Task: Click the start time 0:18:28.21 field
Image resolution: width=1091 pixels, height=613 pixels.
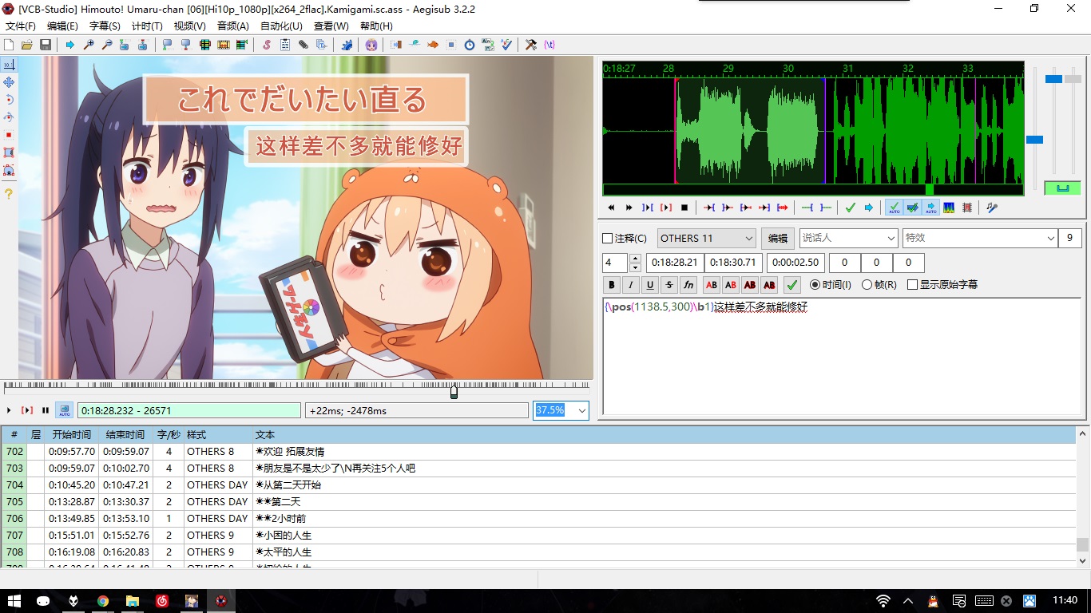Action: click(674, 263)
